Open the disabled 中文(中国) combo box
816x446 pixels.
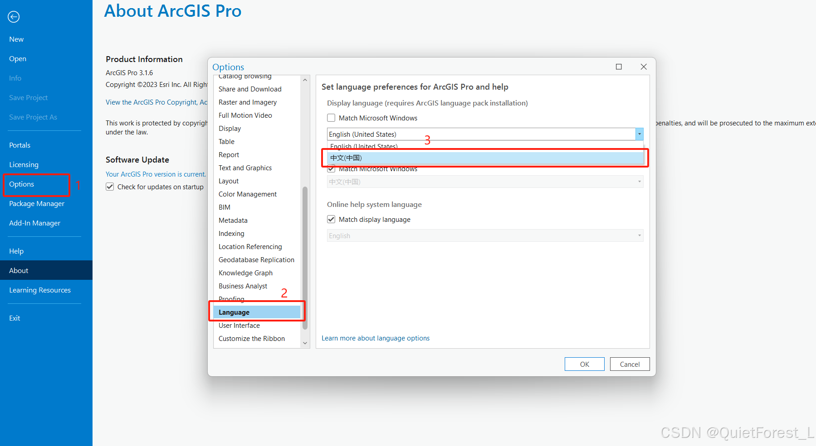(485, 182)
